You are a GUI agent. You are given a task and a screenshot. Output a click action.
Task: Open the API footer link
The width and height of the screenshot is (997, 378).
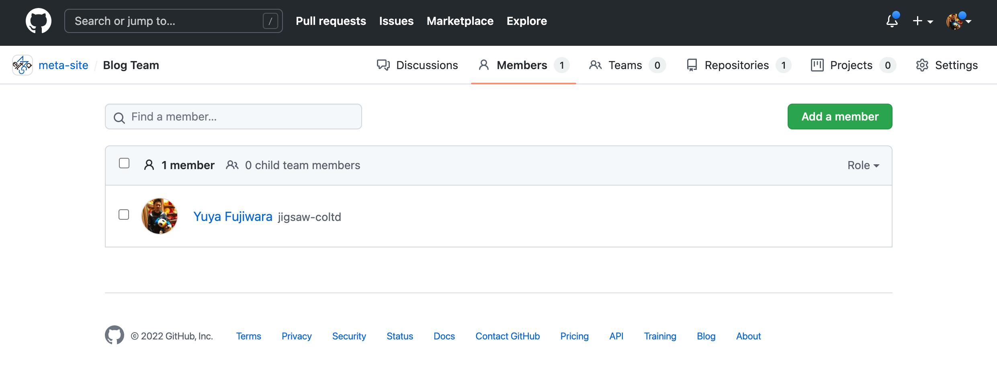[x=616, y=336]
